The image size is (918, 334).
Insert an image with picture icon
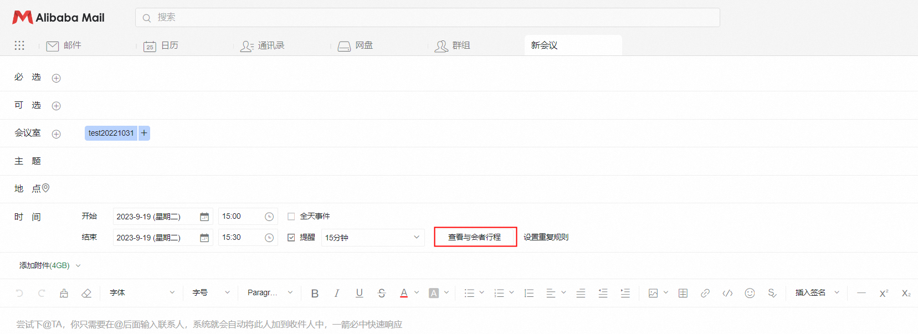(653, 293)
